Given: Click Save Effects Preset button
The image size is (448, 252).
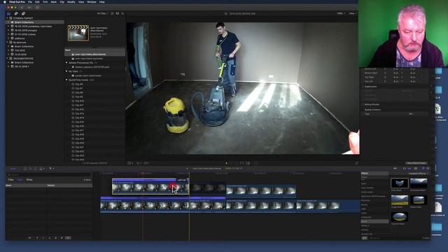Looking at the screenshot, I should coord(416,163).
